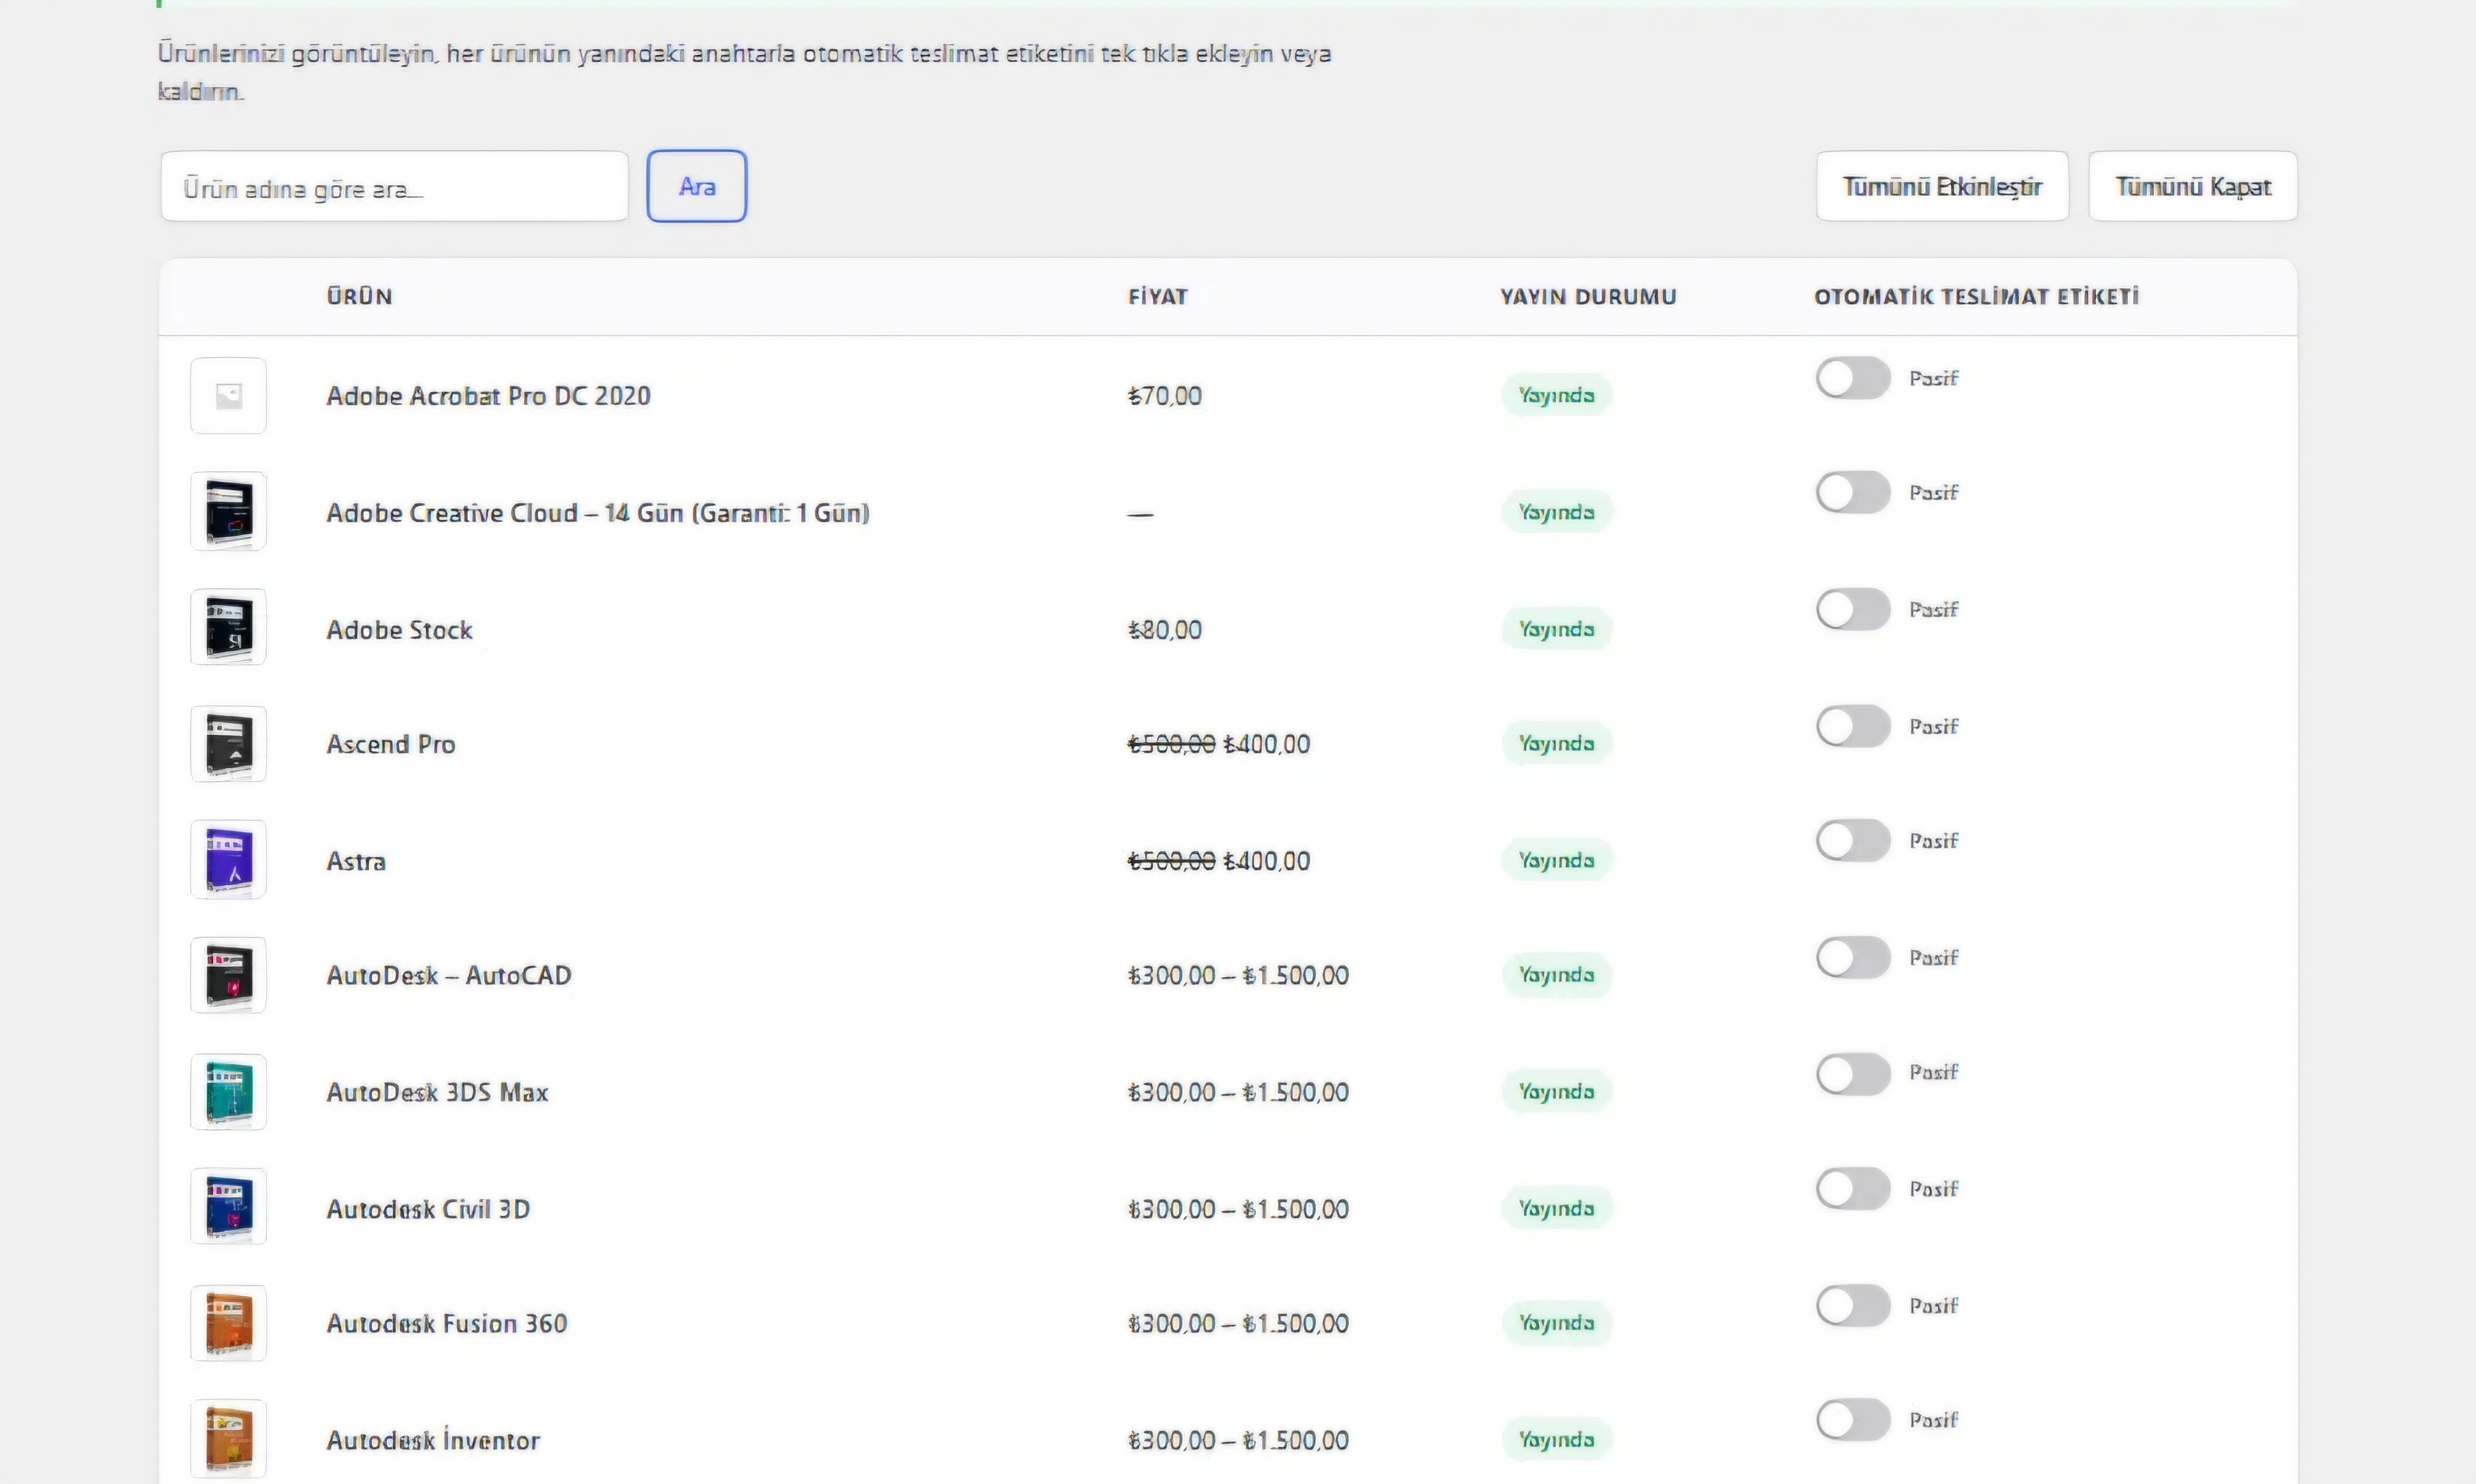Switch on Autodesk Civil 3D delivery toggle
2476x1484 pixels.
point(1853,1188)
